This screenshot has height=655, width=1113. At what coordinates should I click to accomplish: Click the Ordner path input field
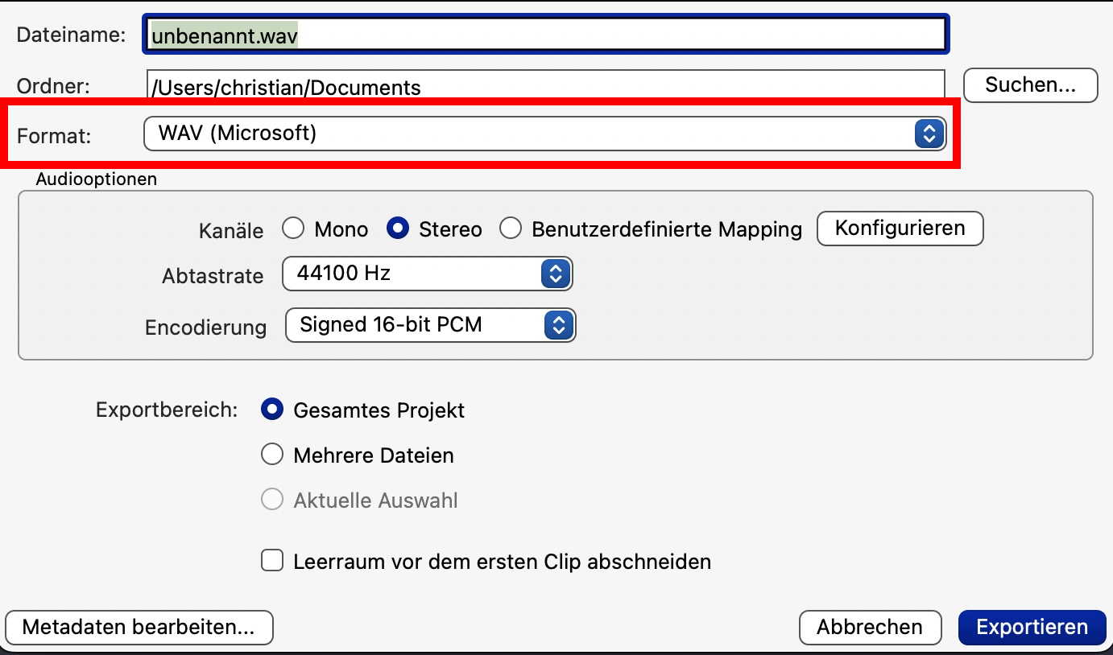[x=544, y=86]
